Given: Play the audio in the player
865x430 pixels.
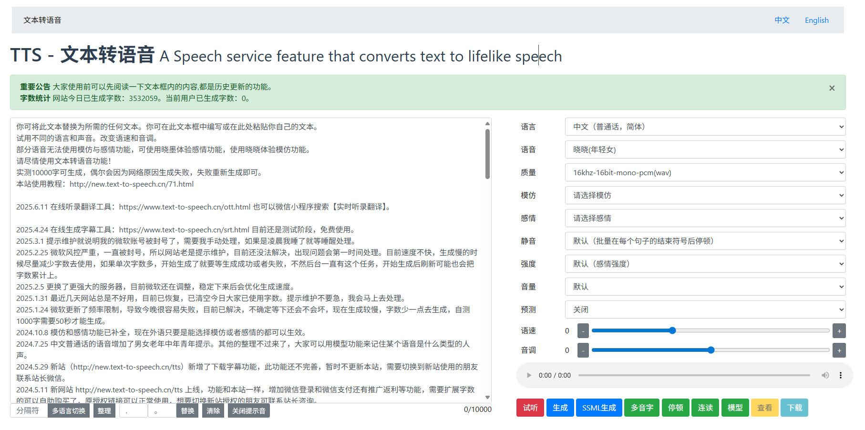Looking at the screenshot, I should point(529,375).
